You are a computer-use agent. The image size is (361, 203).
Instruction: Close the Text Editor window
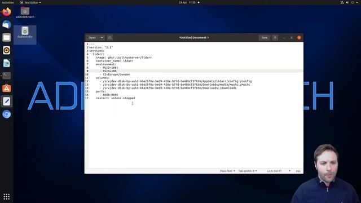[299, 38]
